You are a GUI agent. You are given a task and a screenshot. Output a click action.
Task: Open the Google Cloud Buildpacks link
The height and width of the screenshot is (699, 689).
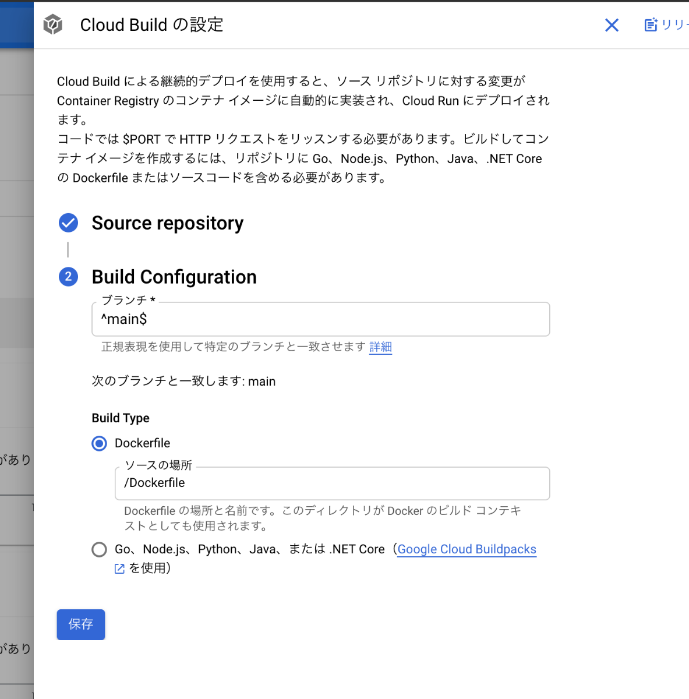[x=467, y=549]
